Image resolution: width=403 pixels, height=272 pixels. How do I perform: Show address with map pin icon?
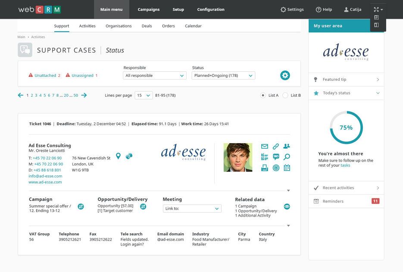coord(118,156)
